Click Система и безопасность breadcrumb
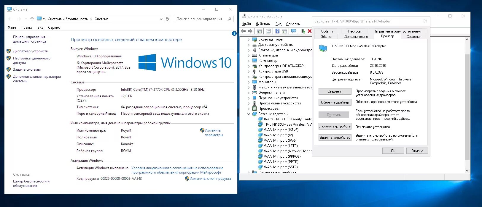This screenshot has width=482, height=207. 68,19
